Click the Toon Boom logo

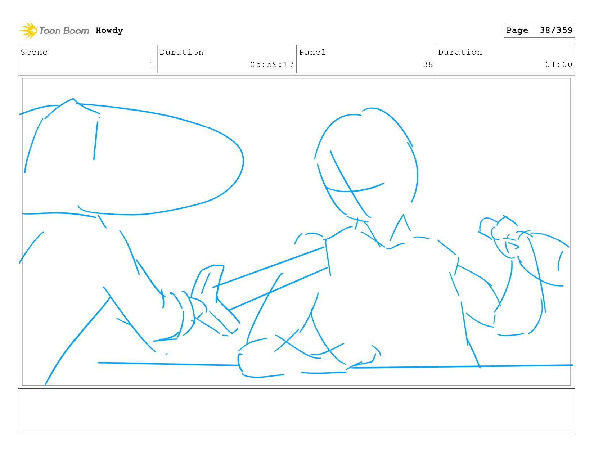(54, 31)
